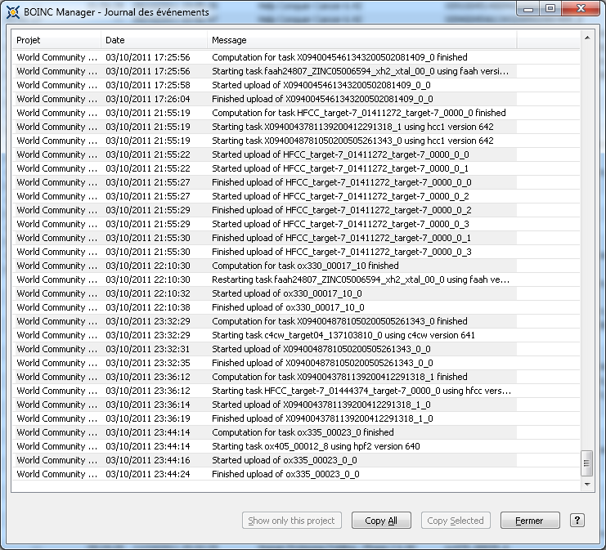The width and height of the screenshot is (606, 550).
Task: Select 'Started upload of ox330_00017_10_0'
Action: click(x=286, y=293)
